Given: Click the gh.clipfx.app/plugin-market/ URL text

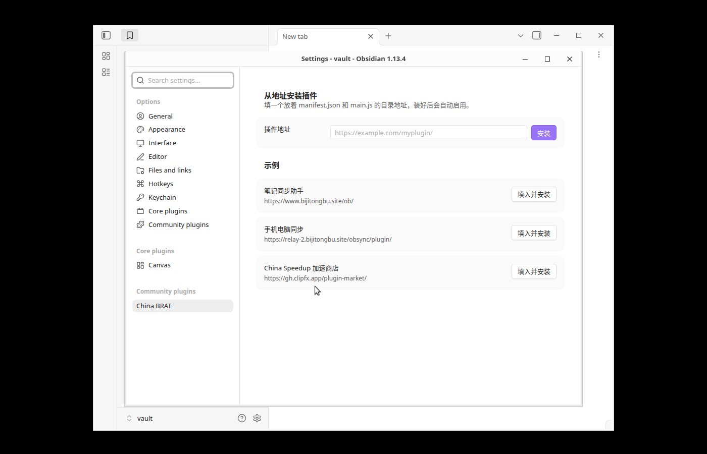Looking at the screenshot, I should pyautogui.click(x=315, y=278).
